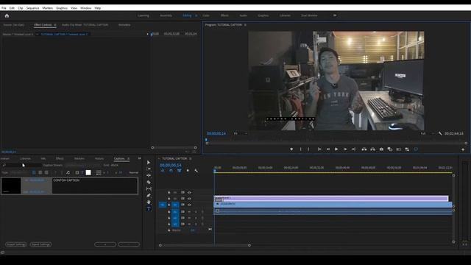Open the caption Type dropdown
This screenshot has width=471, height=265.
(x=19, y=172)
